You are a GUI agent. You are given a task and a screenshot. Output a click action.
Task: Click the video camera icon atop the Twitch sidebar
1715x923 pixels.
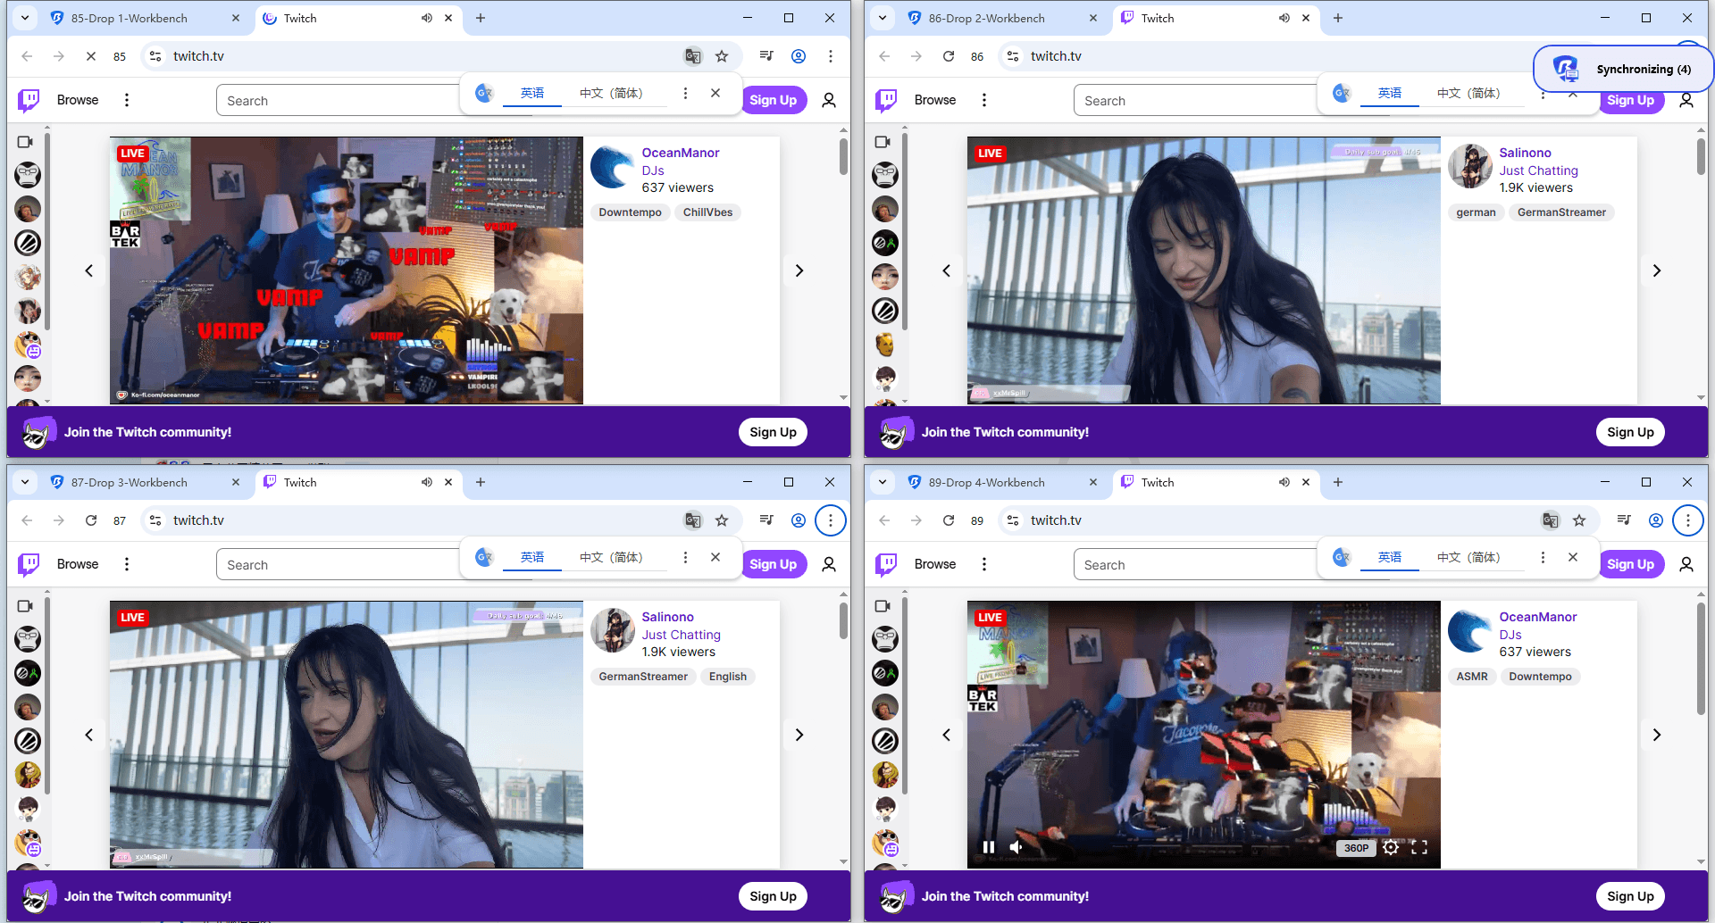26,141
